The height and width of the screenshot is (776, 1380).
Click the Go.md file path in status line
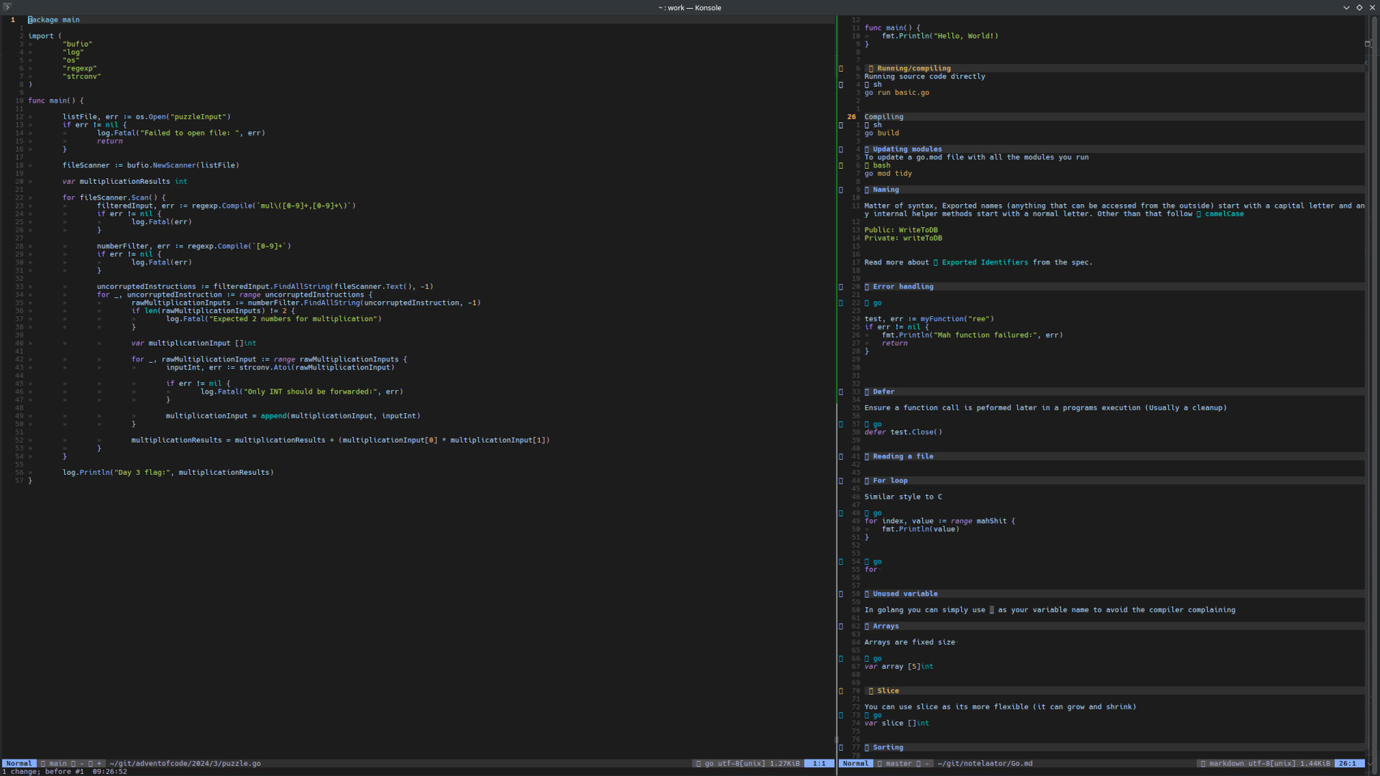(x=985, y=763)
